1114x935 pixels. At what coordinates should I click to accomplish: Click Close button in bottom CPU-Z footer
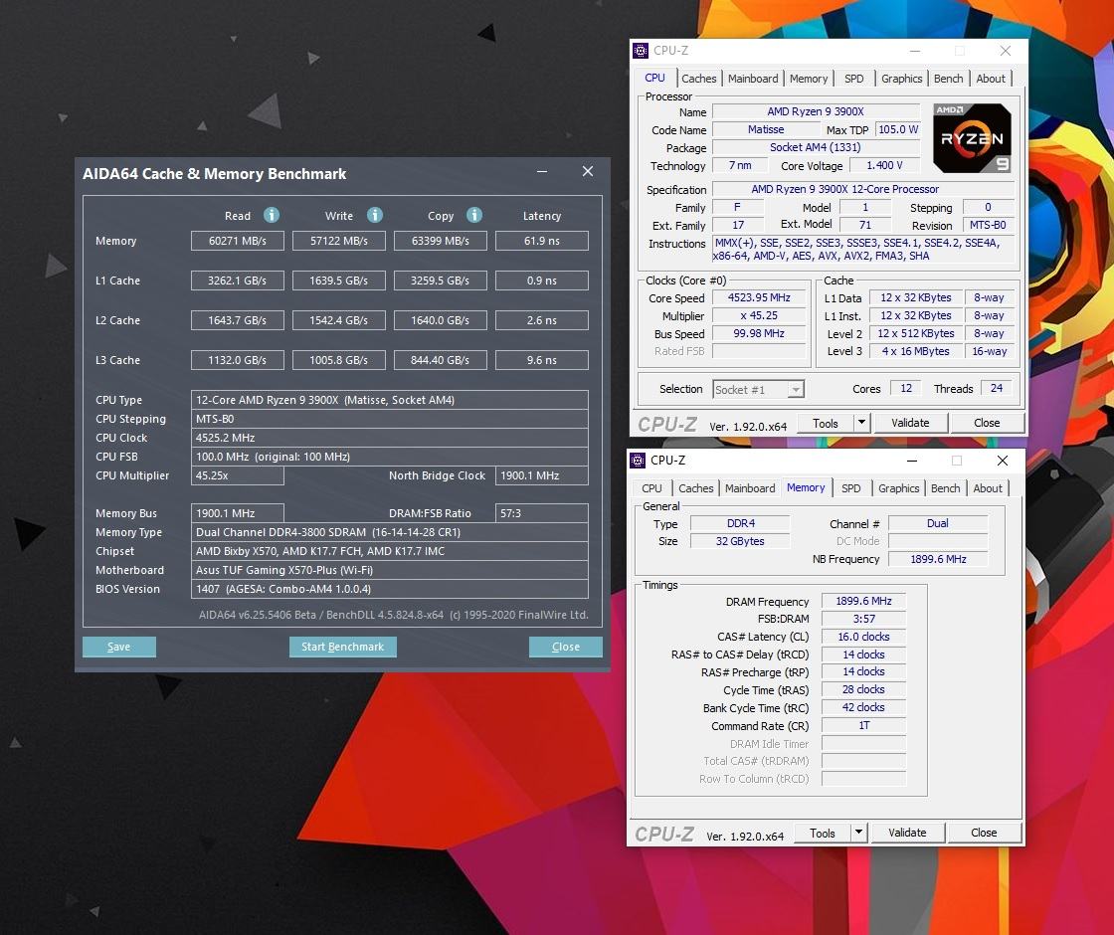(x=984, y=833)
